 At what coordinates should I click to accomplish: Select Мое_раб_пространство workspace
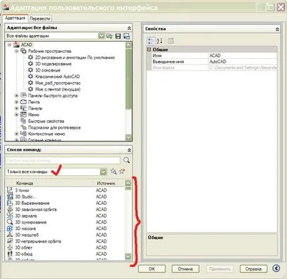[x=58, y=83]
